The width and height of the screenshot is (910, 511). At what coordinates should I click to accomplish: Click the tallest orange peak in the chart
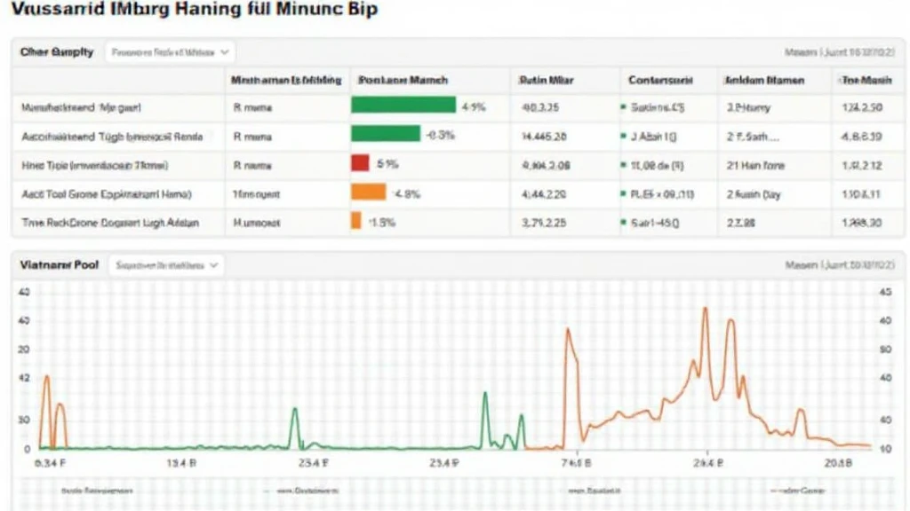click(x=706, y=310)
